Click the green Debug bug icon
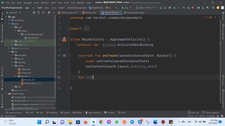The image size is (225, 126). pos(174,8)
